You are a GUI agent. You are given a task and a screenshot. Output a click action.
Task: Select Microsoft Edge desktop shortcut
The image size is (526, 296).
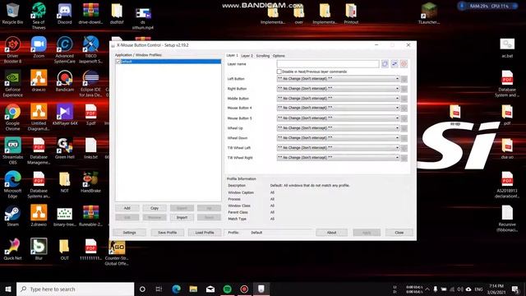pos(12,184)
